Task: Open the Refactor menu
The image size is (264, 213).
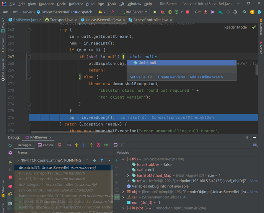Action: click(76, 4)
